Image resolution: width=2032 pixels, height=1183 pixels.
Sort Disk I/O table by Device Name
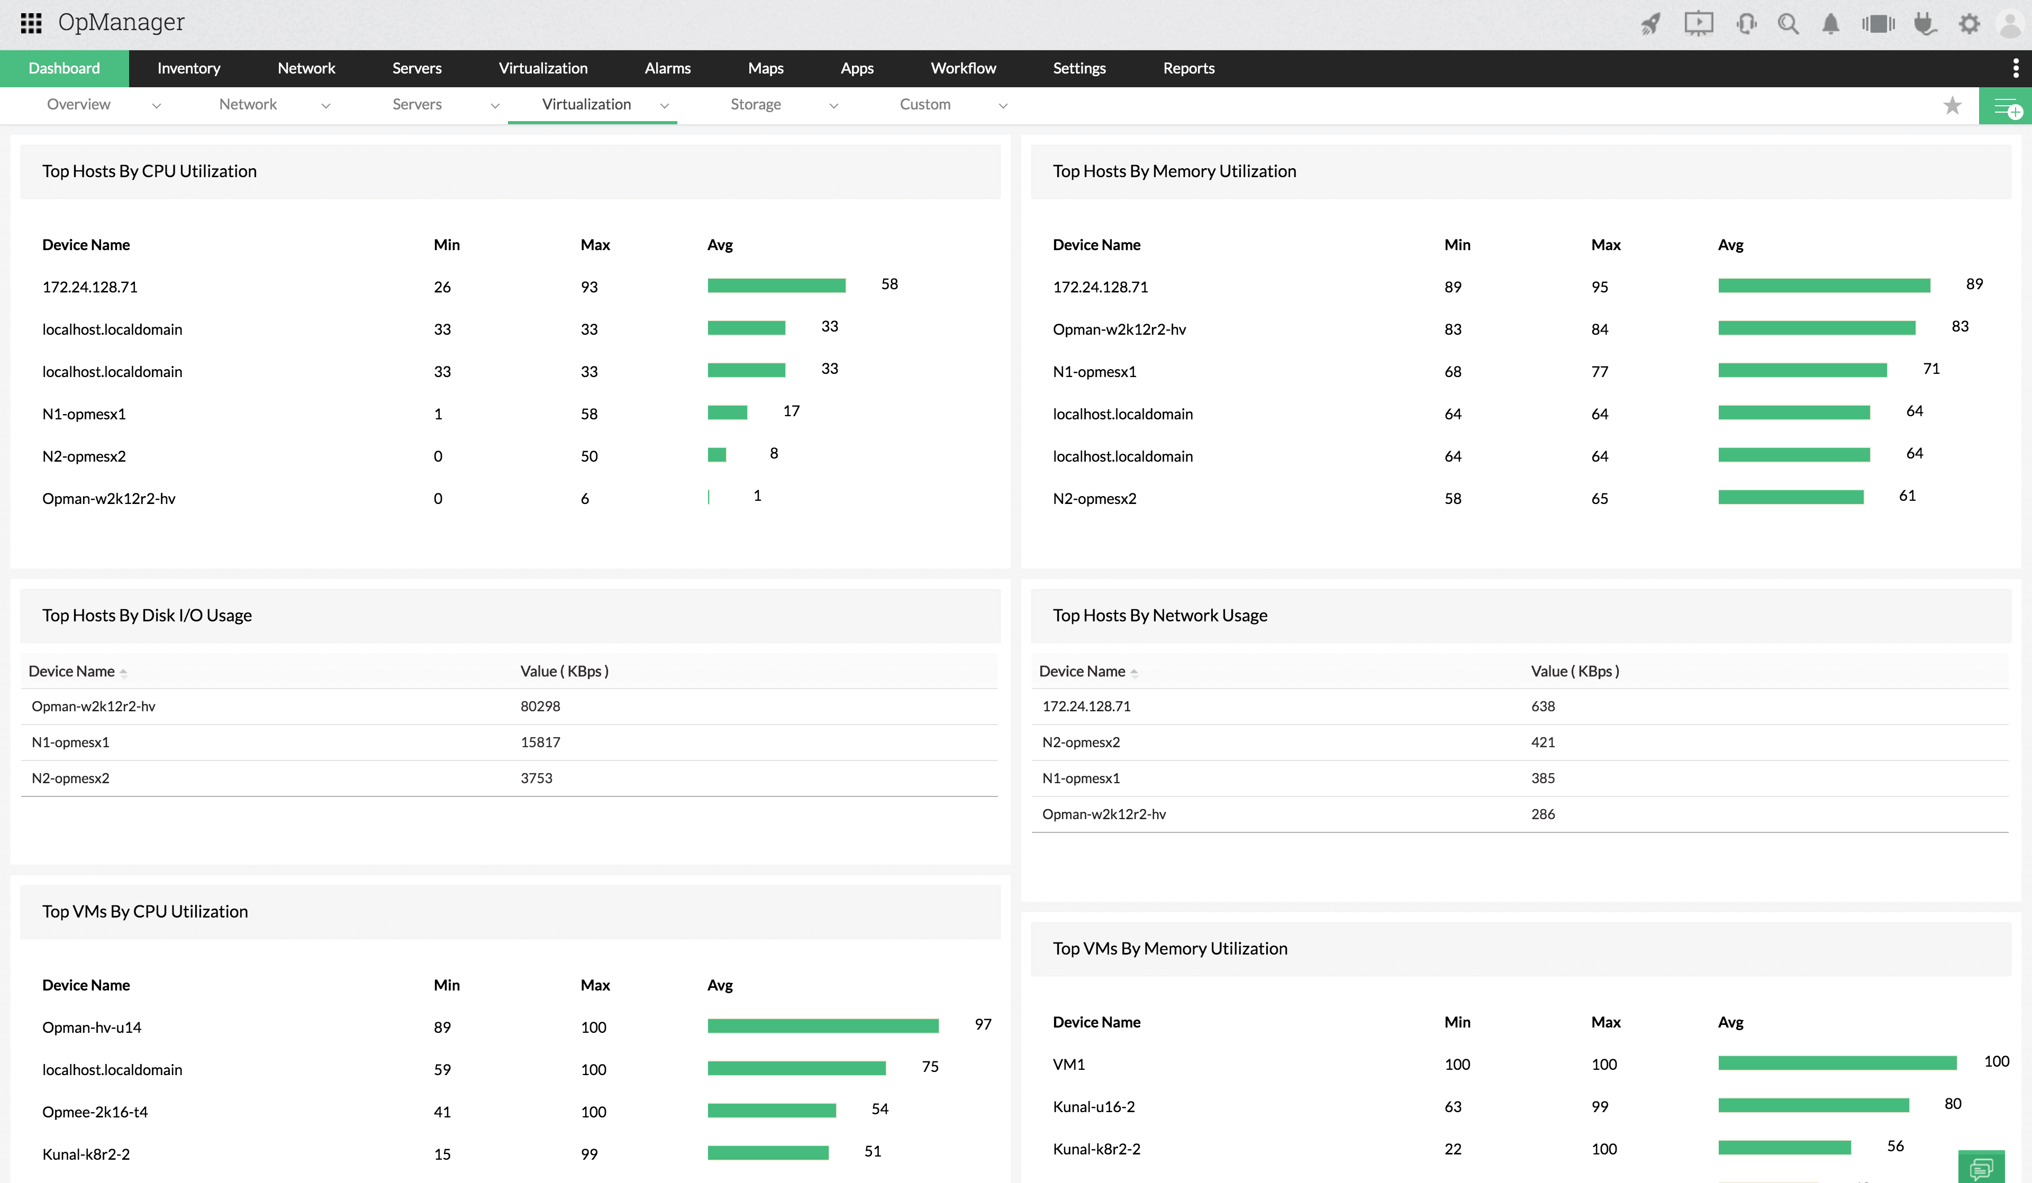pyautogui.click(x=77, y=671)
